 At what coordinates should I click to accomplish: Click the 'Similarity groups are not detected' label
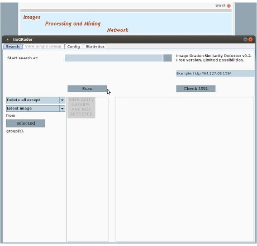(81, 107)
